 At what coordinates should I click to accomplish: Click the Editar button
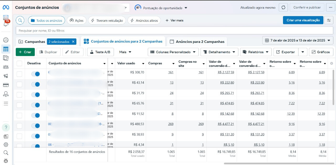point(73,52)
